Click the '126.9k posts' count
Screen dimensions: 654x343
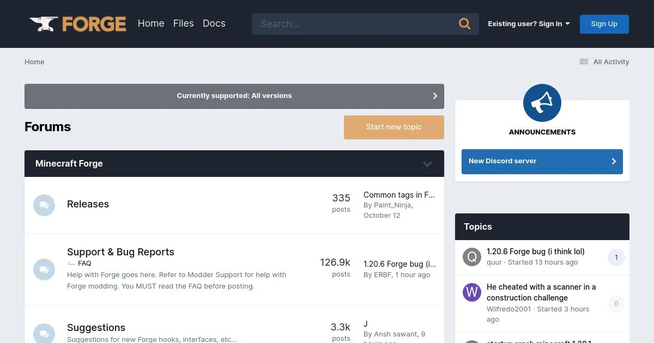[335, 267]
